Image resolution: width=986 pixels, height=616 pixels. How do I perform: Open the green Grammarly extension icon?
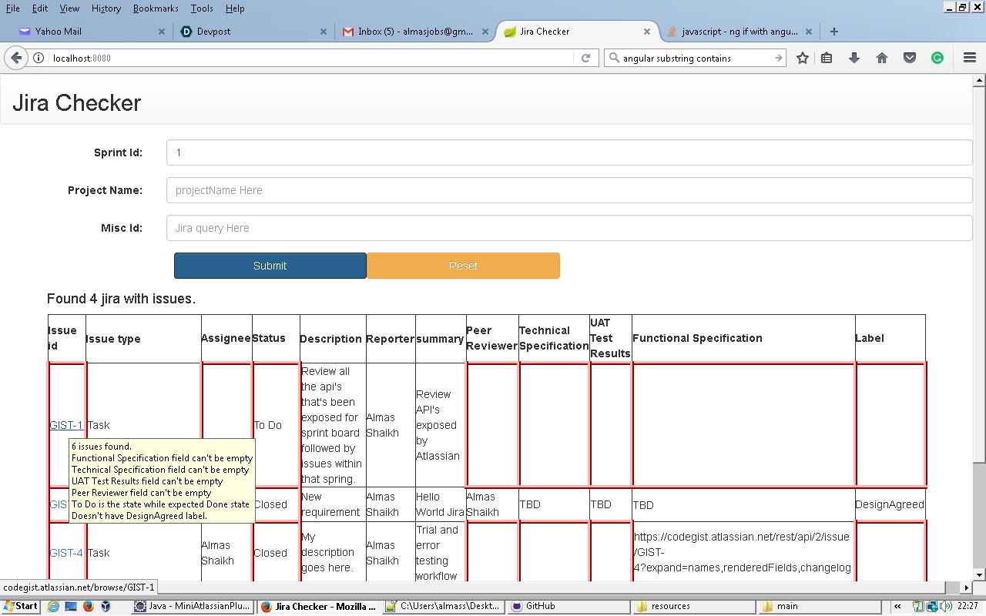[x=937, y=58]
